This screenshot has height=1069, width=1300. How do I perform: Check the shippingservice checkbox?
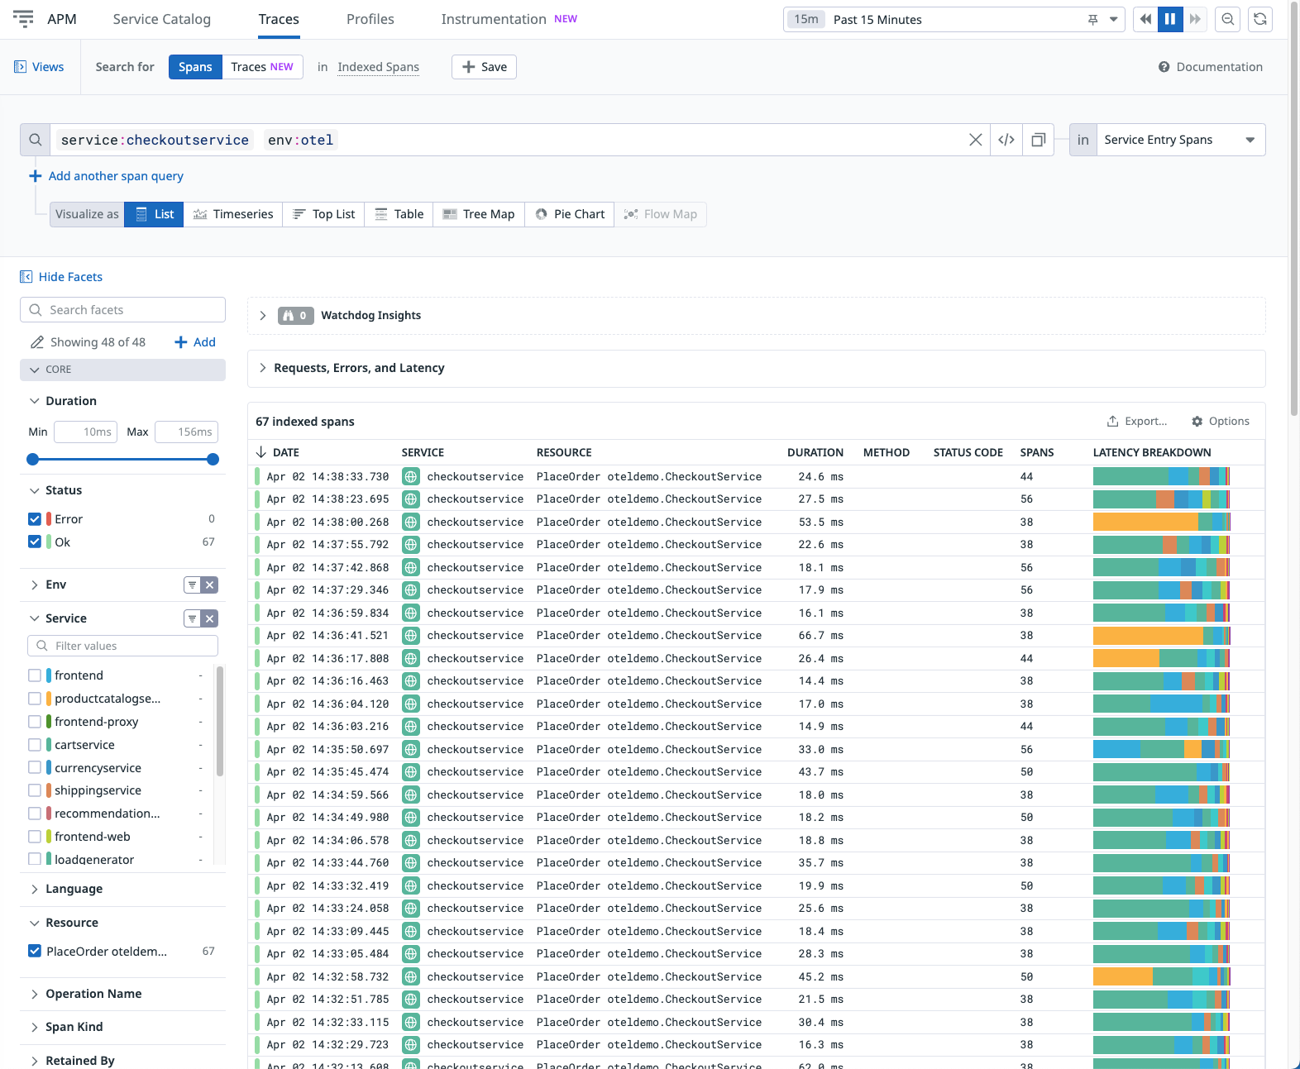tap(35, 790)
